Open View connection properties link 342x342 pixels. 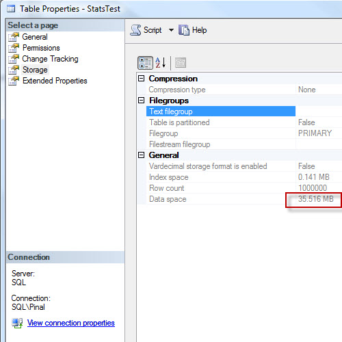tap(71, 323)
